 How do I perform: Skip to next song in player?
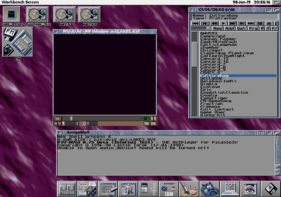click(242, 23)
